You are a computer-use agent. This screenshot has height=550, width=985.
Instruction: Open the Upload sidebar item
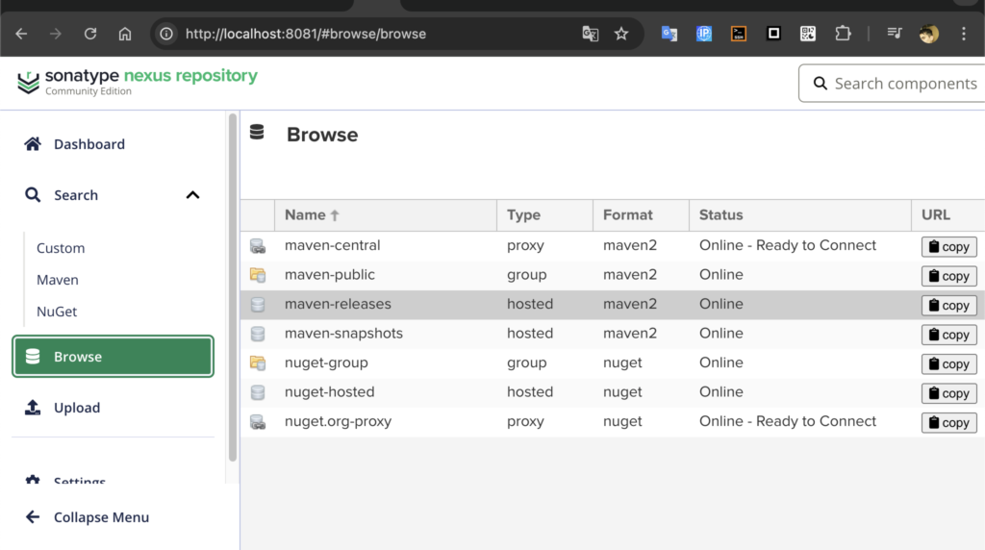click(77, 408)
